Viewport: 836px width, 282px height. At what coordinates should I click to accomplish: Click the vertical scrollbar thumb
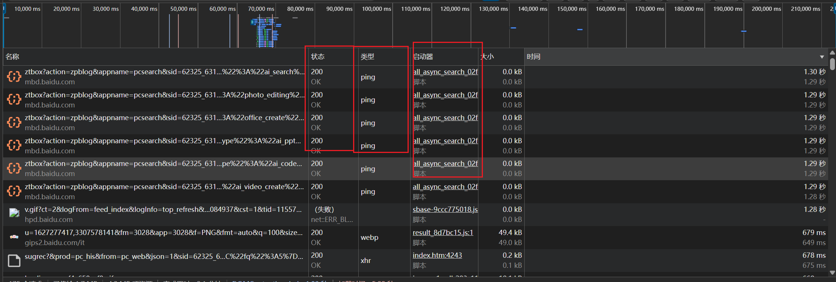click(x=832, y=64)
